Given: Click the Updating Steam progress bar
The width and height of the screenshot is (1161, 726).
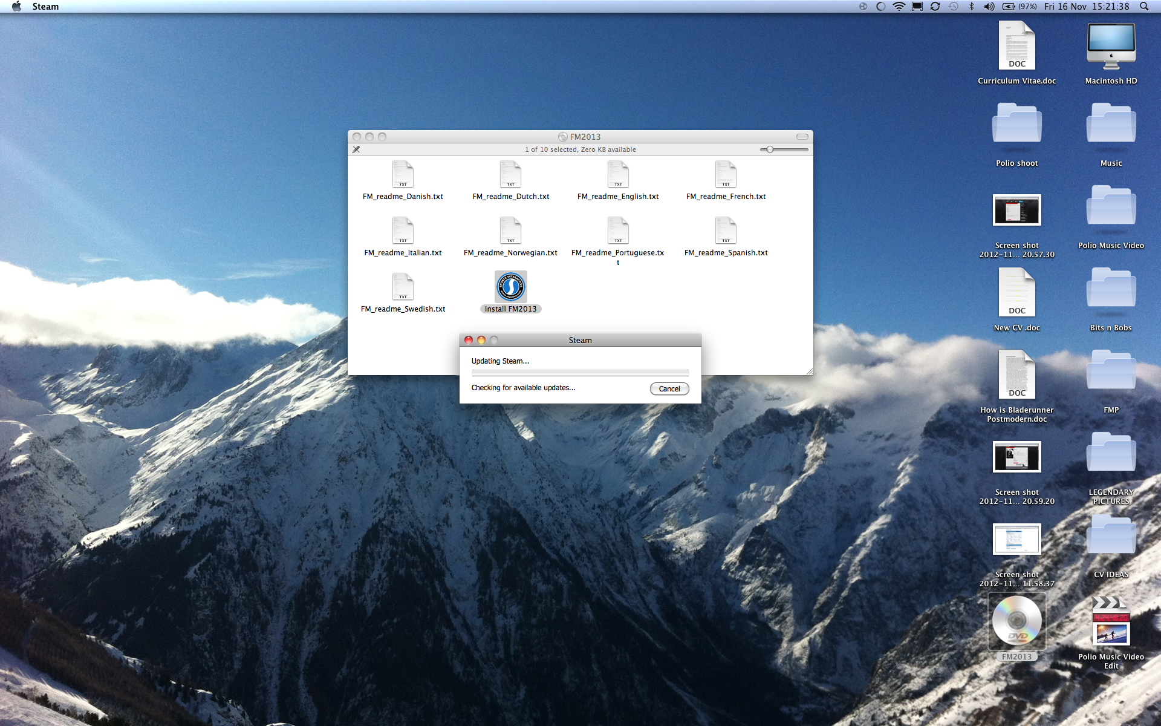Looking at the screenshot, I should point(580,373).
